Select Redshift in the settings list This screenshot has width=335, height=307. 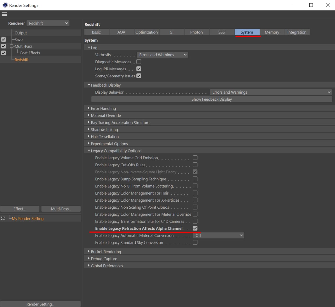21,60
